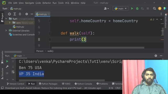Collapse the Tut1 project folder
168x94 pixels.
(x=6, y=19)
